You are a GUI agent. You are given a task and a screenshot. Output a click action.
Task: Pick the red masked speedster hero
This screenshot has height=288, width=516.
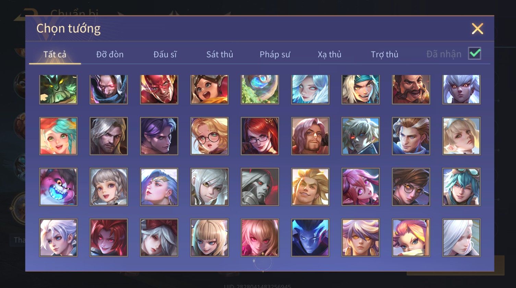pos(159,89)
